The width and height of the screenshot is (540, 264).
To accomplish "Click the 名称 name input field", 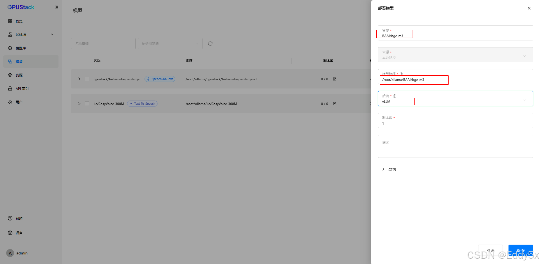I will (x=455, y=33).
